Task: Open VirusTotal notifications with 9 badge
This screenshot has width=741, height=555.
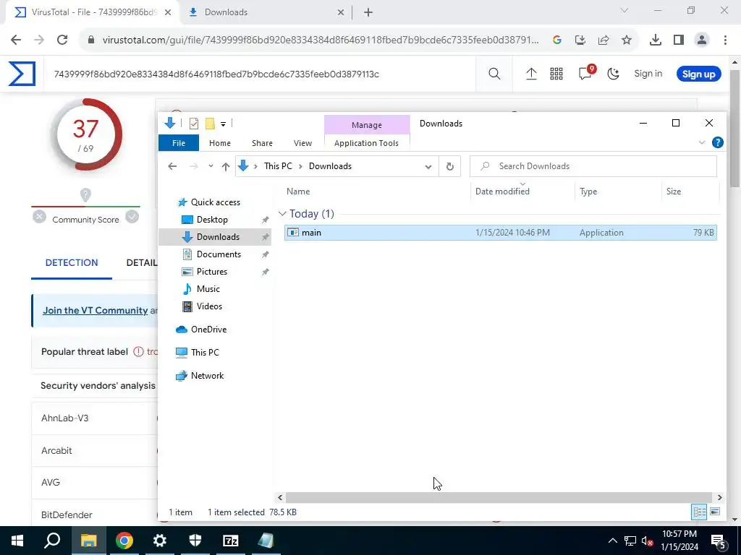Action: (x=586, y=72)
